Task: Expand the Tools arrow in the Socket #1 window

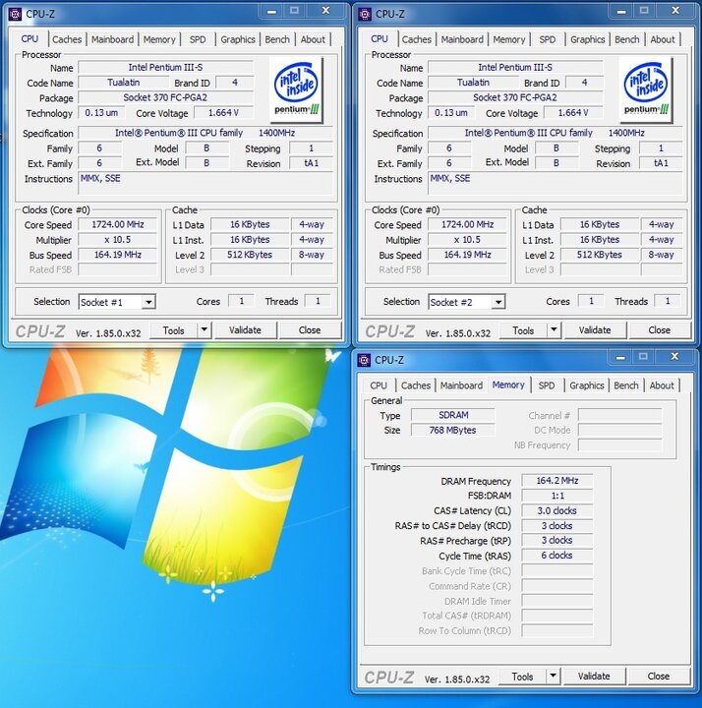Action: tap(205, 330)
